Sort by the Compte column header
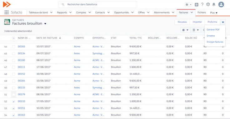This screenshot has width=230, height=119. 79,38
